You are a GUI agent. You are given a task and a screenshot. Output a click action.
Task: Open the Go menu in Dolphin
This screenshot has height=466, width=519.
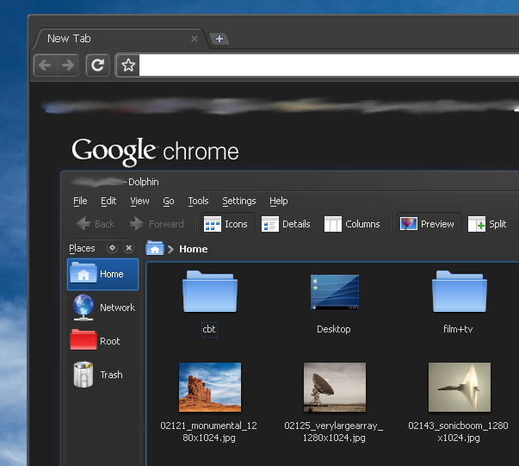coord(169,201)
